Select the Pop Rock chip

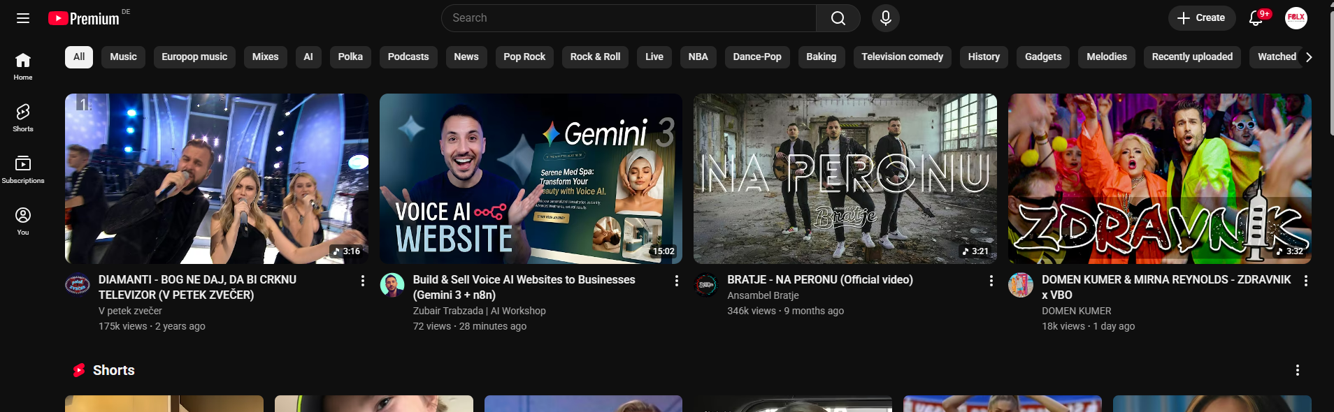coord(524,57)
